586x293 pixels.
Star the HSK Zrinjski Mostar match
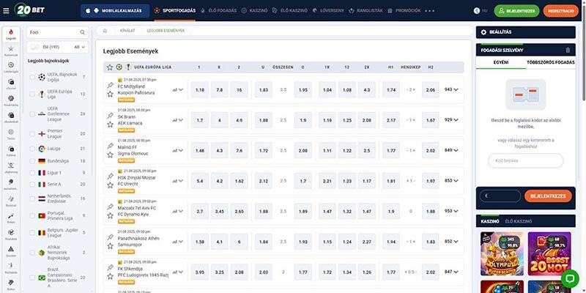tap(110, 185)
